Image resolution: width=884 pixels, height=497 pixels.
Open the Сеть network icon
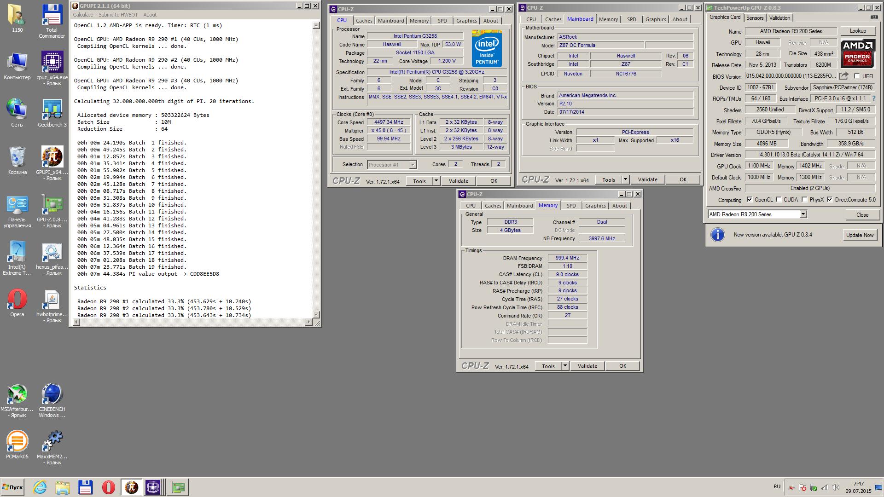point(17,112)
